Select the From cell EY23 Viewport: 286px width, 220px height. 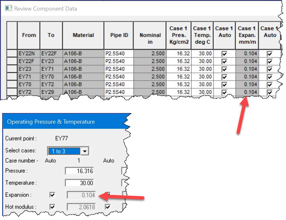coord(29,69)
